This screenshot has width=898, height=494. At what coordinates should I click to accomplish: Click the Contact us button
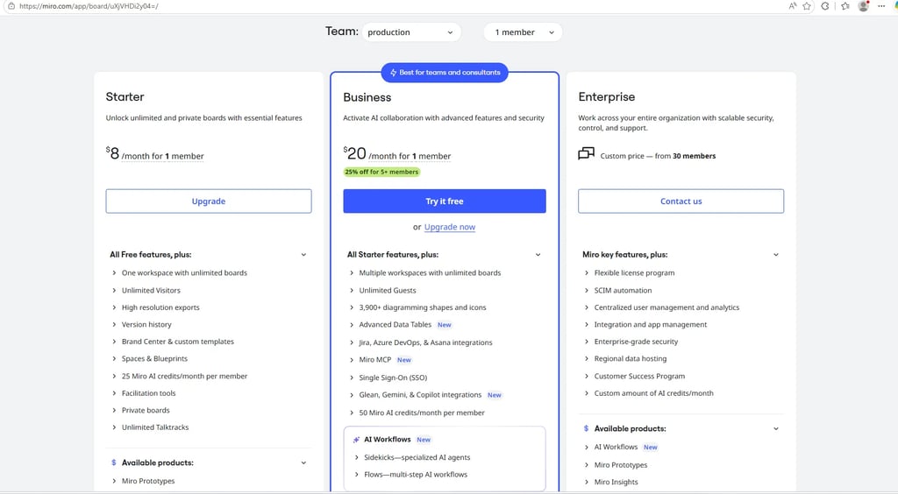pos(681,201)
